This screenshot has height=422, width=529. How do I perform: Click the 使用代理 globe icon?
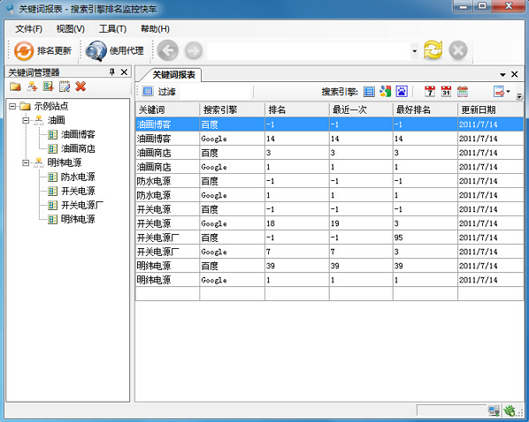pyautogui.click(x=96, y=51)
